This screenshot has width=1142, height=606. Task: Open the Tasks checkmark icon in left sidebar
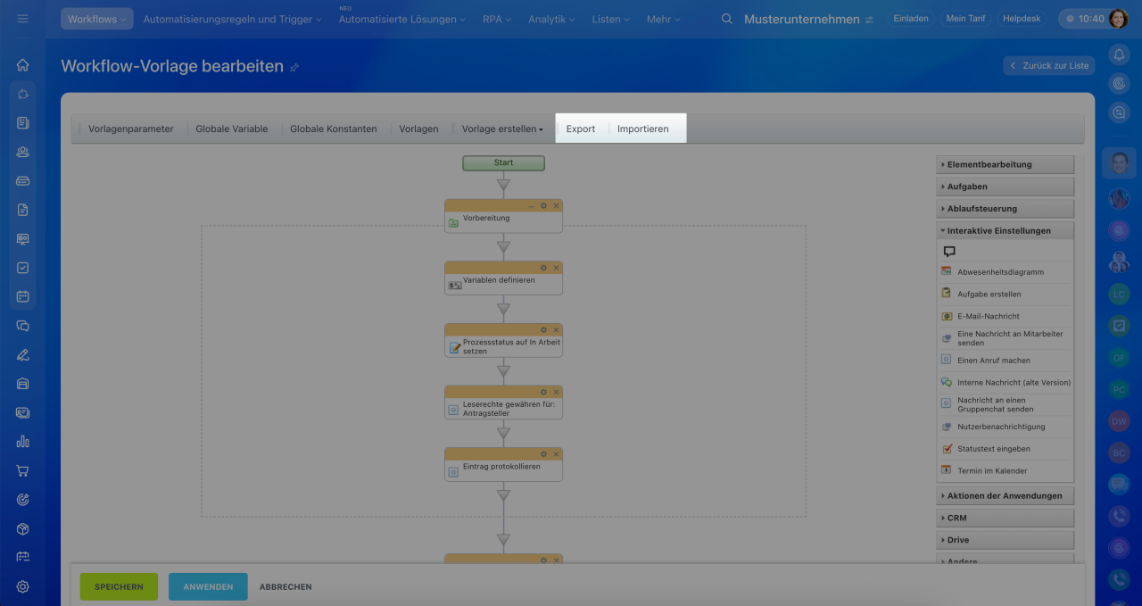coord(23,268)
